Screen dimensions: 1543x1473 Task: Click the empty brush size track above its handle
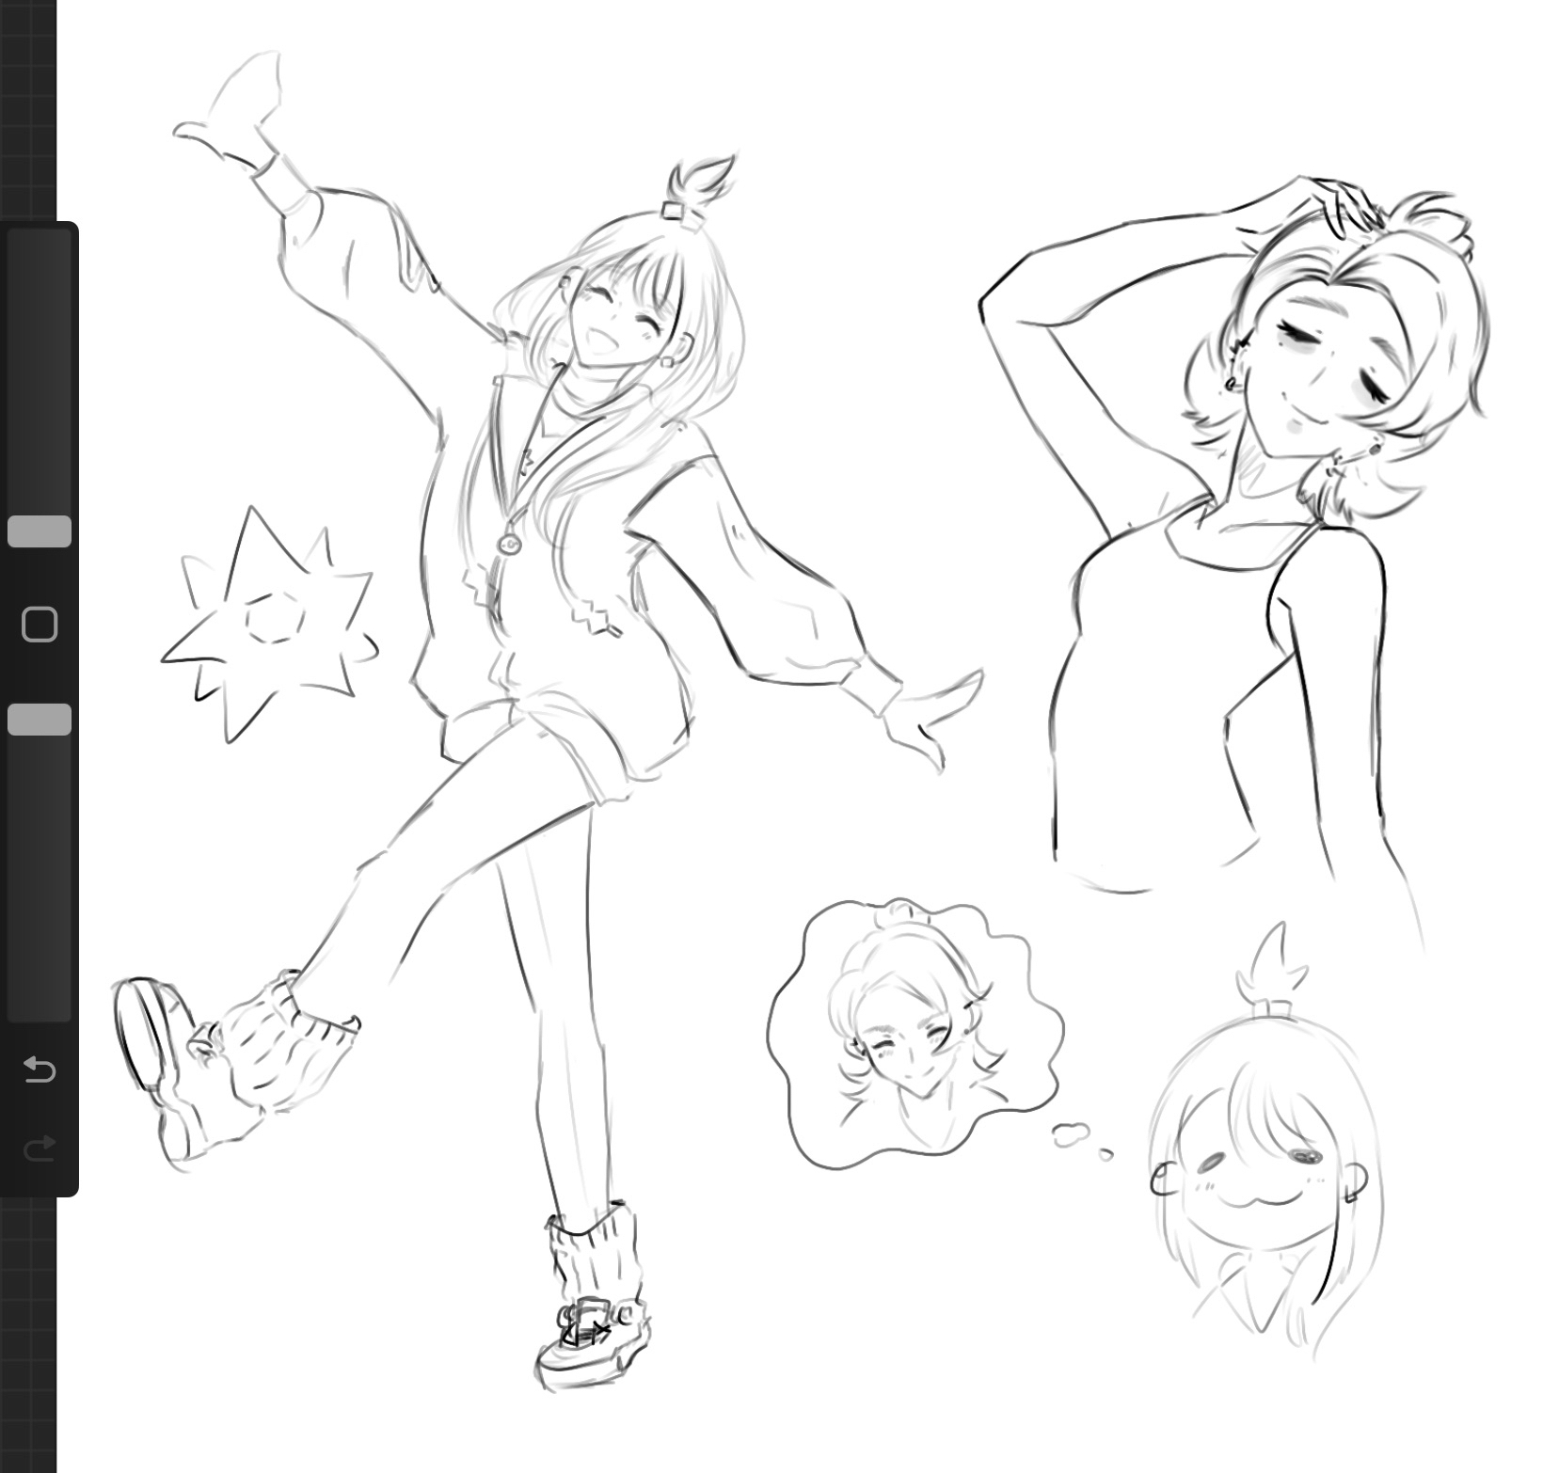40,376
